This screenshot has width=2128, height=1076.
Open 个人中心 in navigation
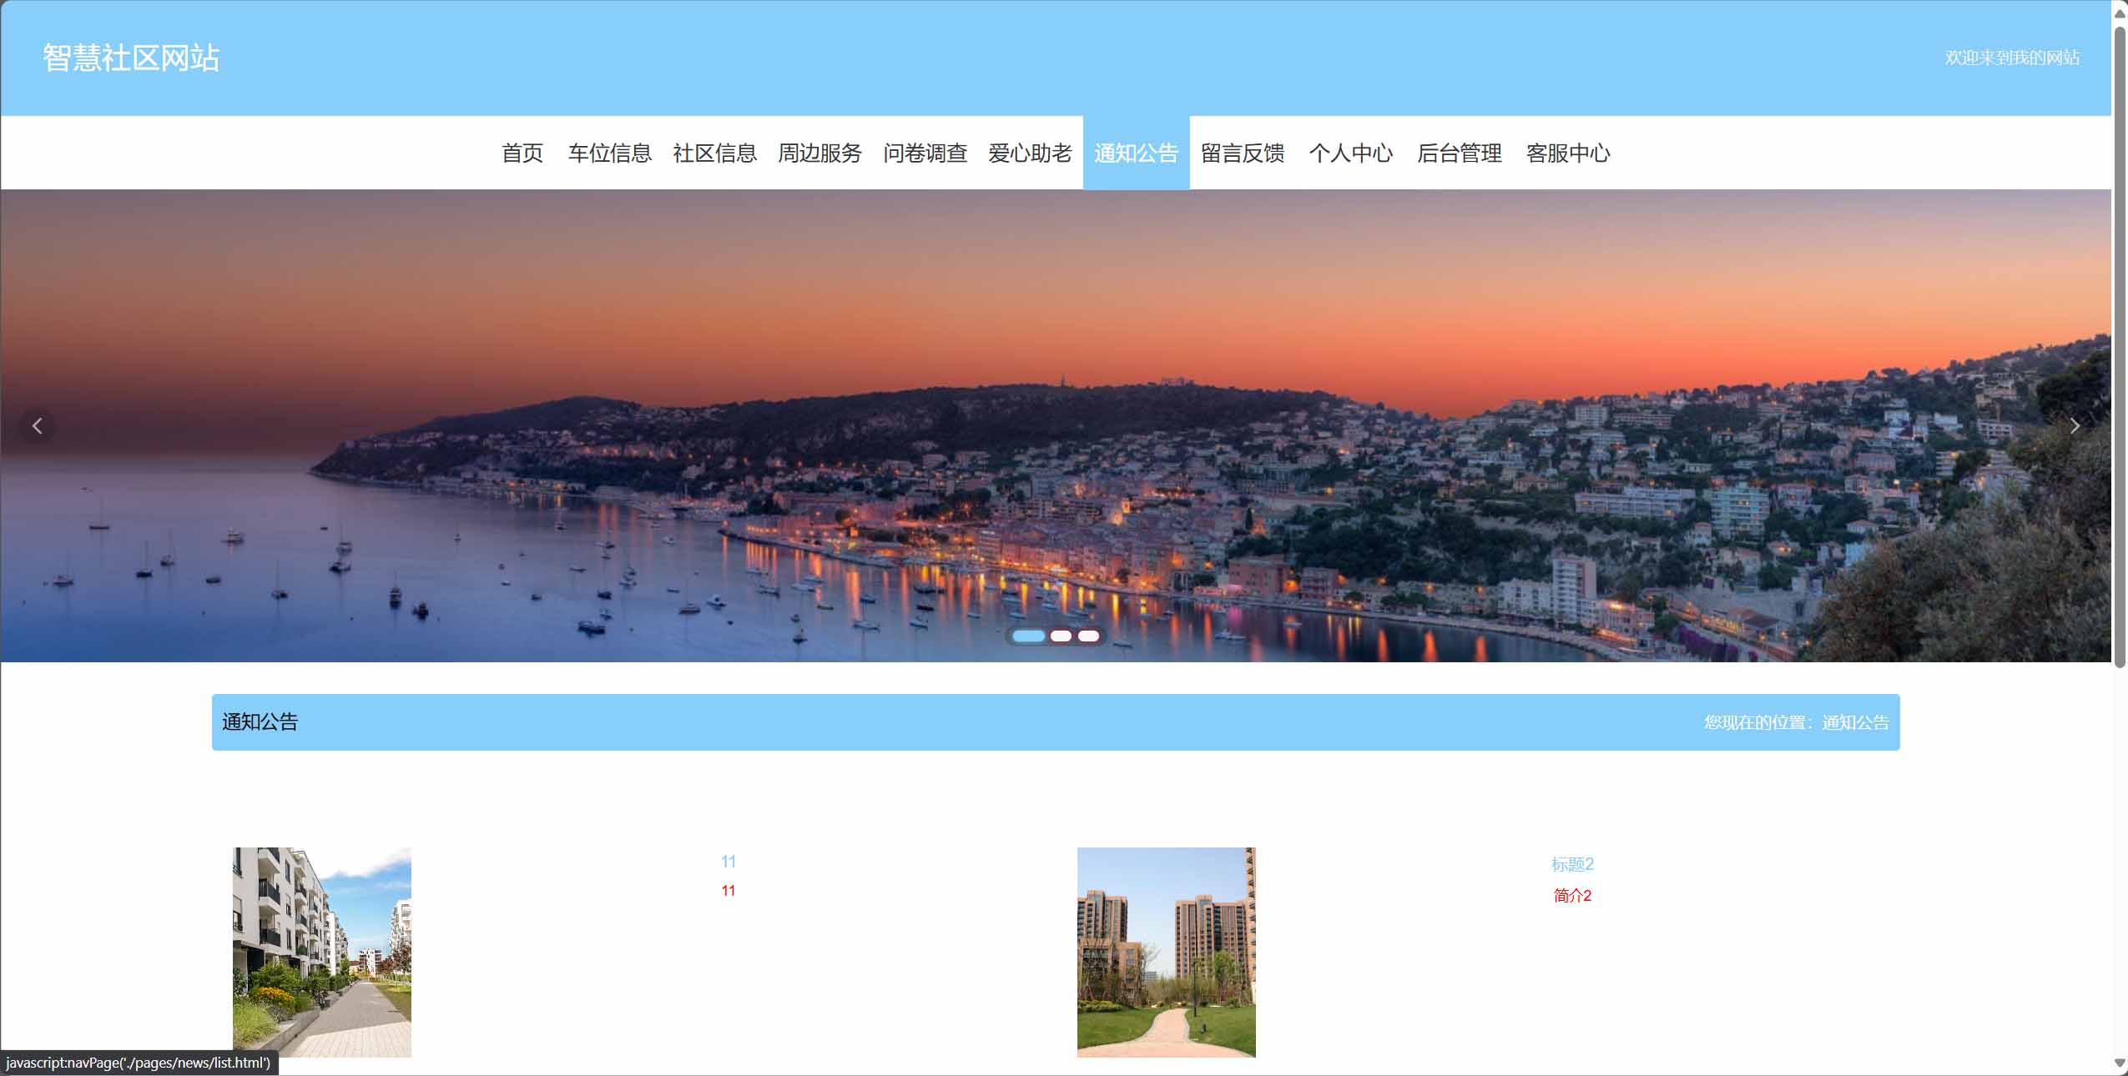coord(1351,153)
